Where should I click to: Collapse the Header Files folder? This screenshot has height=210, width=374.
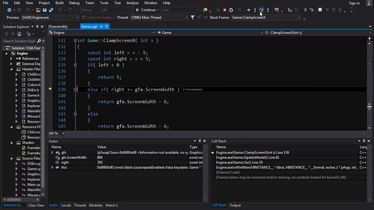[12, 69]
